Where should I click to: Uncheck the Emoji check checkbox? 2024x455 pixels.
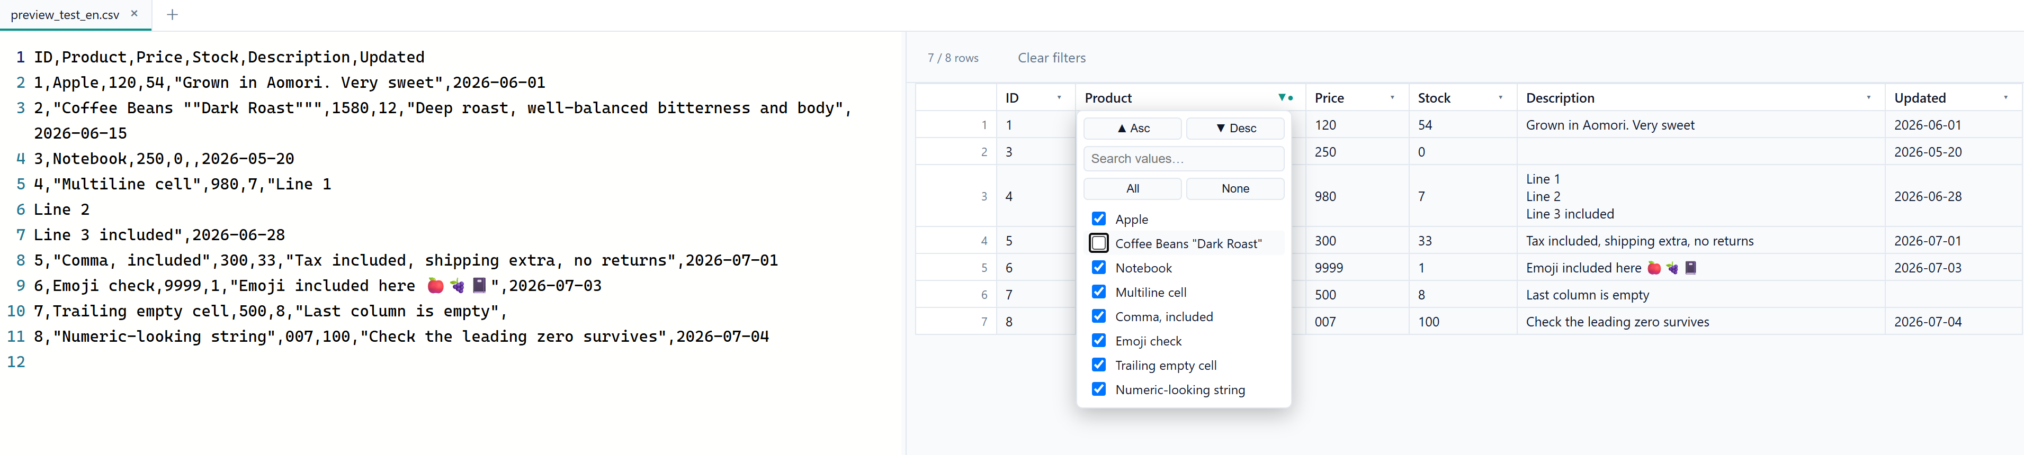(x=1098, y=341)
